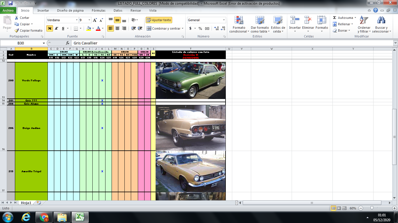Decrease decimal places
The image size is (398, 223).
[223, 28]
